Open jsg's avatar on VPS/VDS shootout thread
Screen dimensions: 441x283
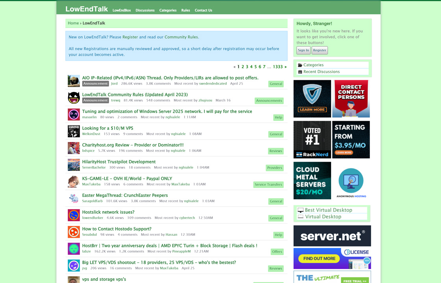coord(74,266)
